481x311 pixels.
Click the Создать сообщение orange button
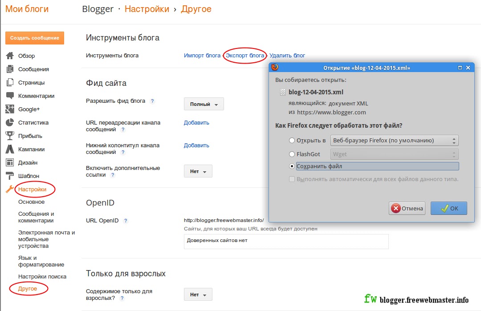[x=35, y=38]
